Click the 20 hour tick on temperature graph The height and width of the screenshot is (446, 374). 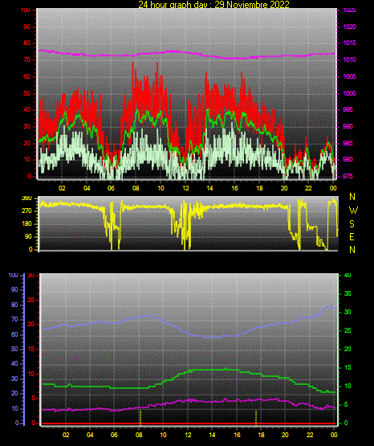point(285,435)
